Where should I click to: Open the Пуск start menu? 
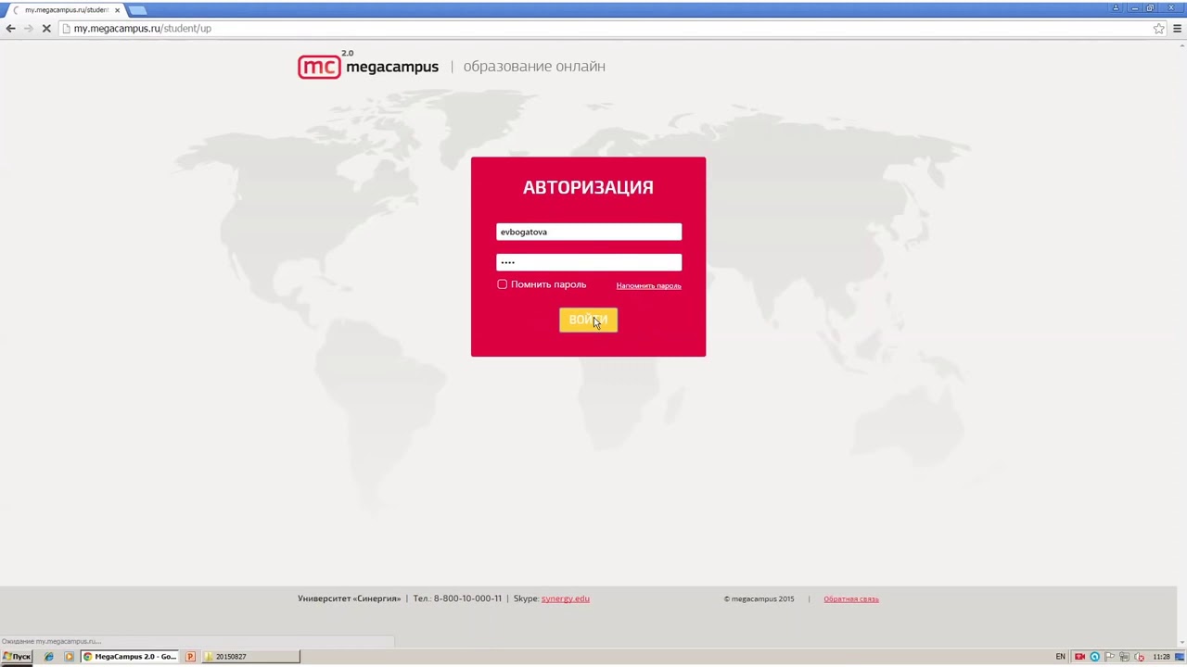[17, 657]
